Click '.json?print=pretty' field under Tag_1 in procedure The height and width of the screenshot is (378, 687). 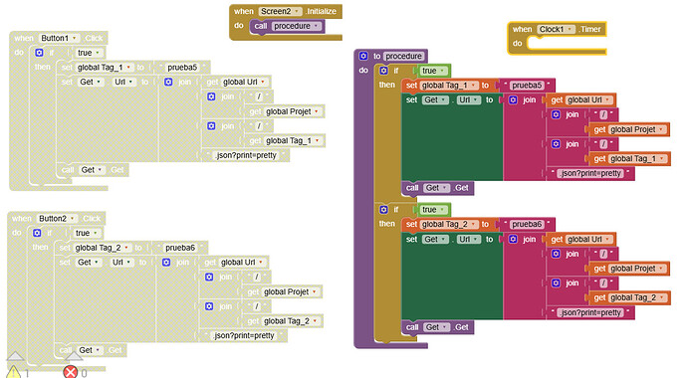click(591, 173)
